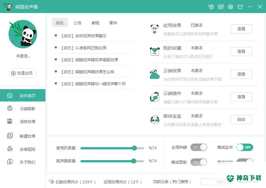Image resolution: width=266 pixels, height=188 pixels.
Task: Click the 试用效果 panda bulb icon
Action: [155, 29]
